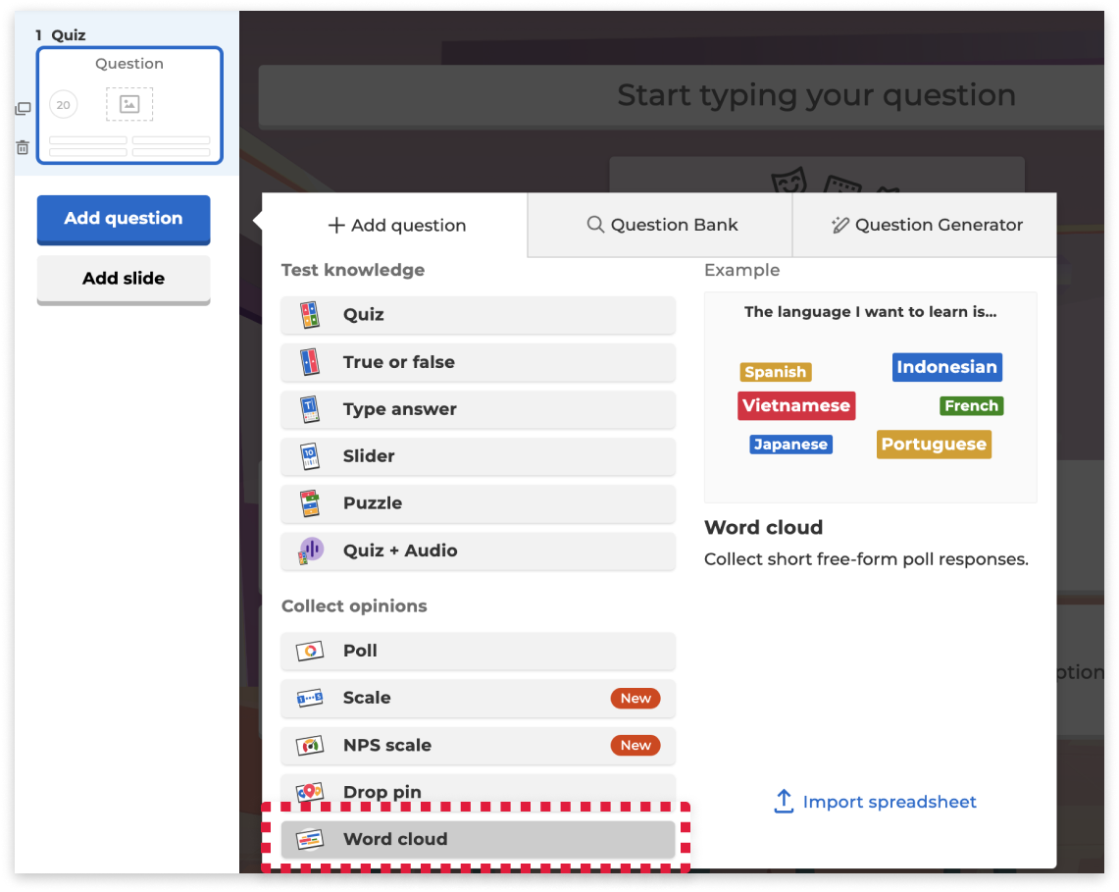This screenshot has height=892, width=1119.
Task: Select the Add question tab
Action: pyautogui.click(x=396, y=225)
